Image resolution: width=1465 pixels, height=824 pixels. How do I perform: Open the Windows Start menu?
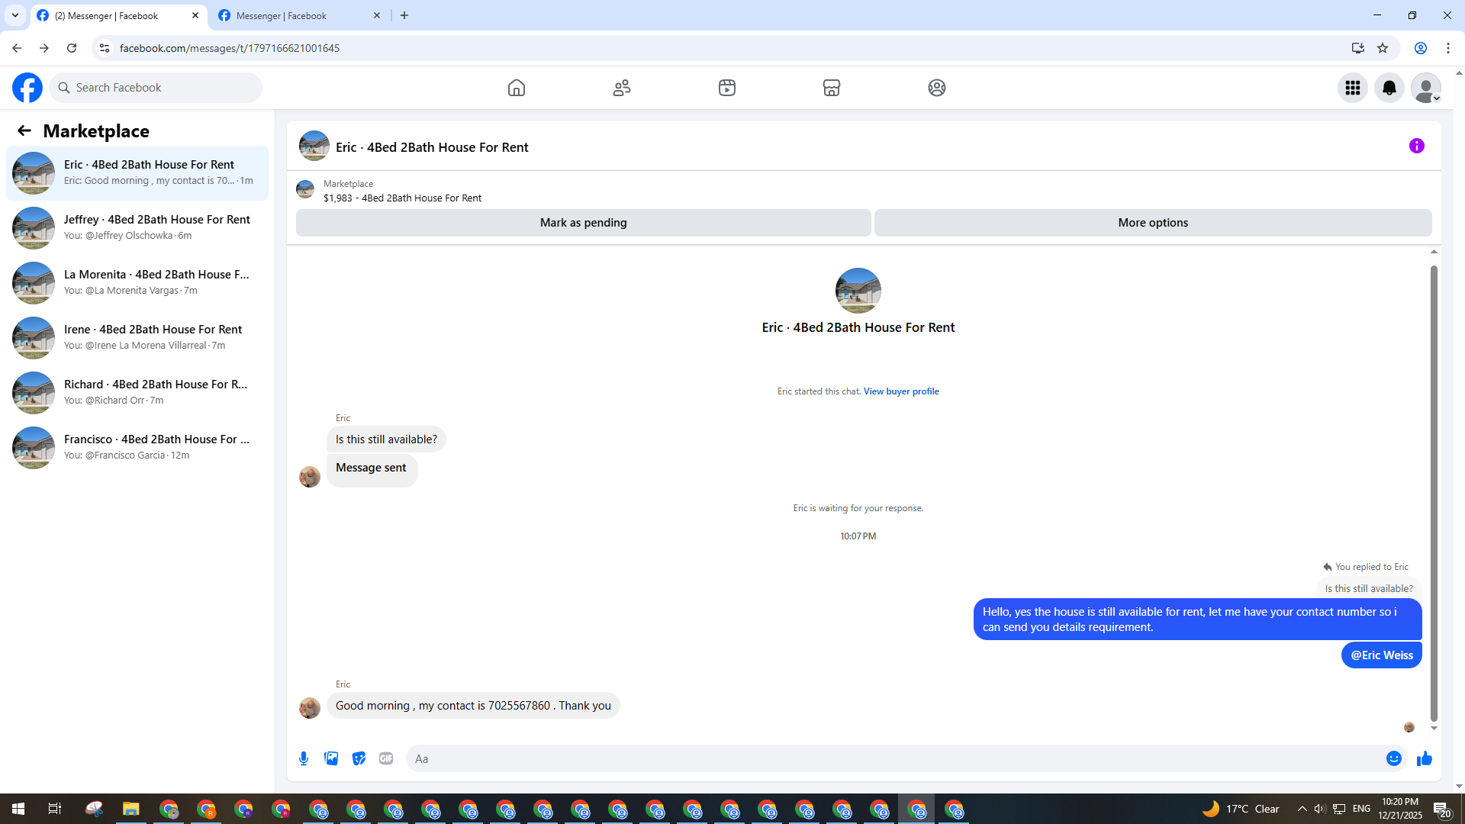(x=18, y=809)
